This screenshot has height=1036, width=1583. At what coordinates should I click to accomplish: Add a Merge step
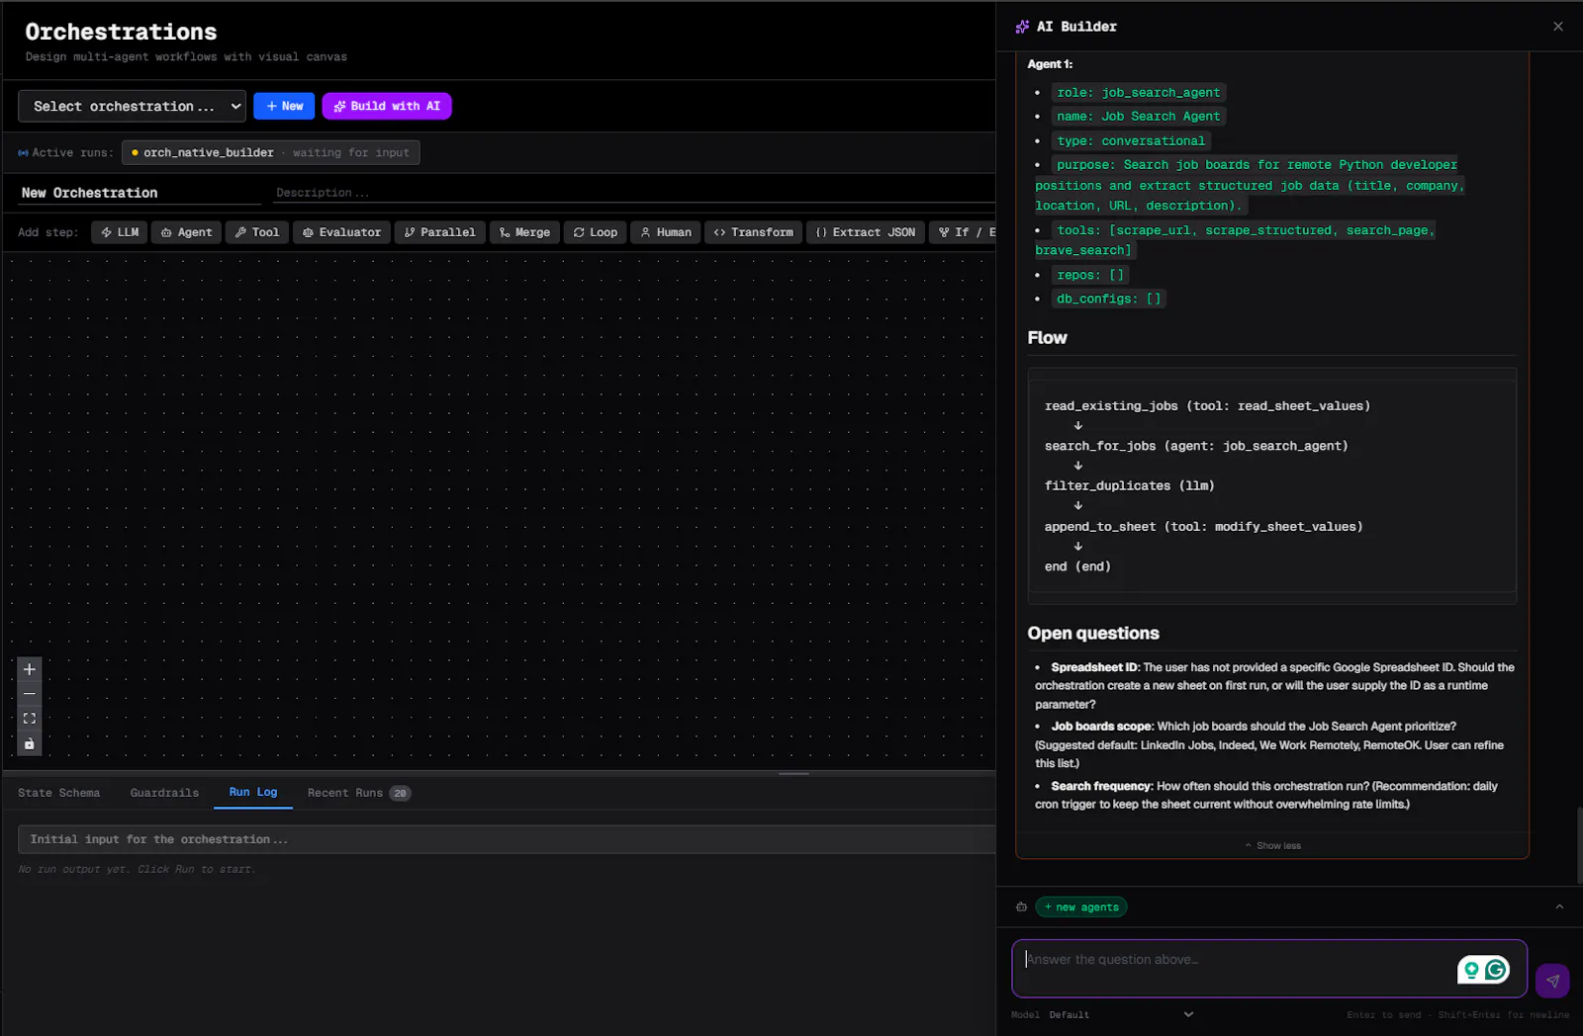[524, 232]
